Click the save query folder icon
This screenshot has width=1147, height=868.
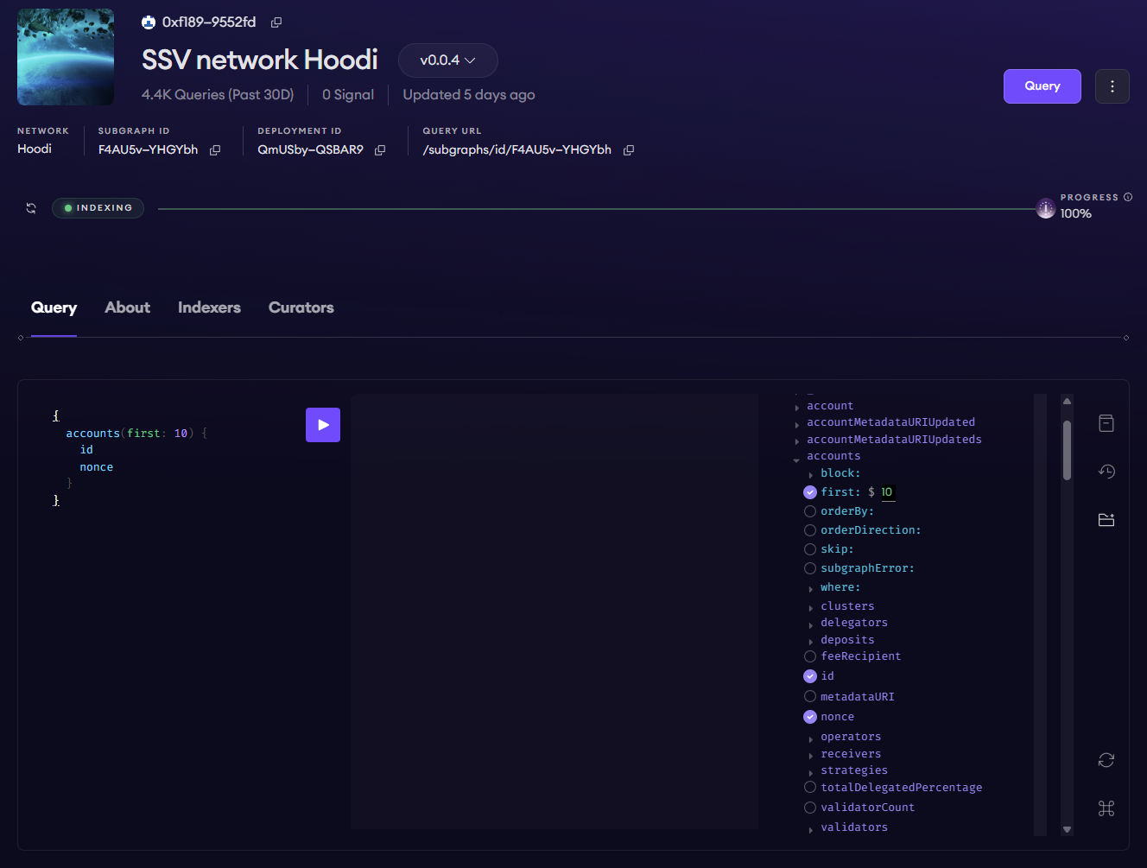[x=1106, y=520]
